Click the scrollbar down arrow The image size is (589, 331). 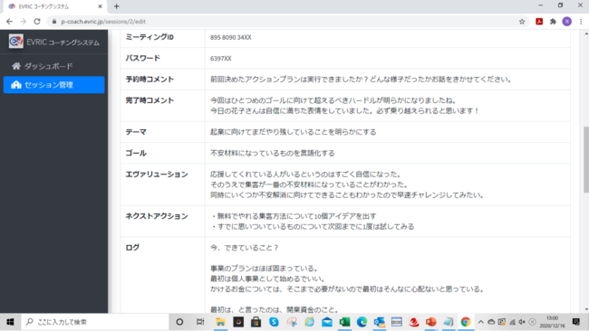click(586, 309)
